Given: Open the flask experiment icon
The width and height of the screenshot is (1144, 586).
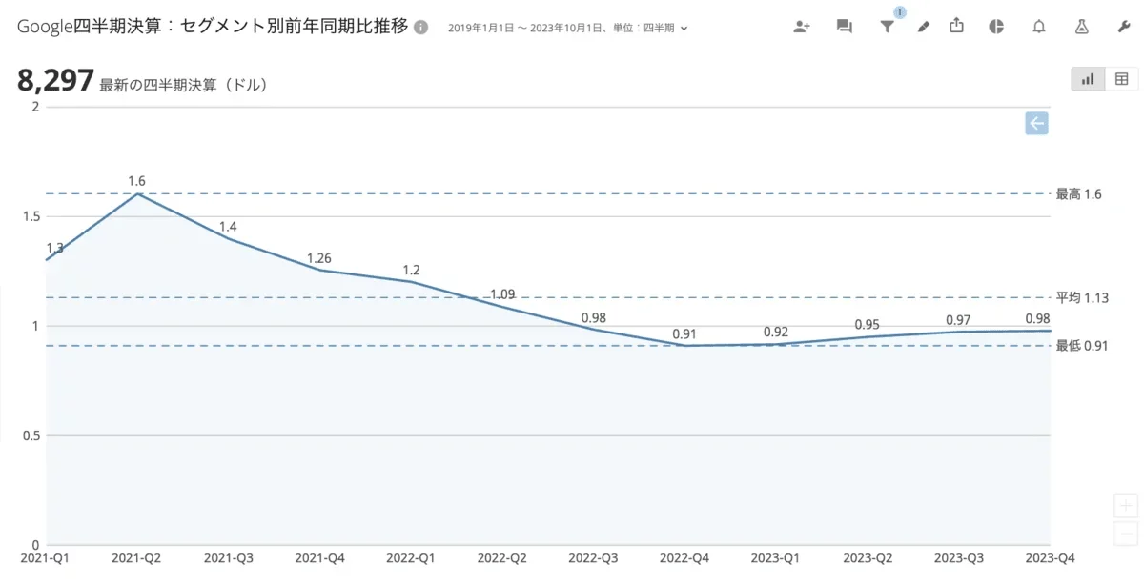Looking at the screenshot, I should [1081, 27].
